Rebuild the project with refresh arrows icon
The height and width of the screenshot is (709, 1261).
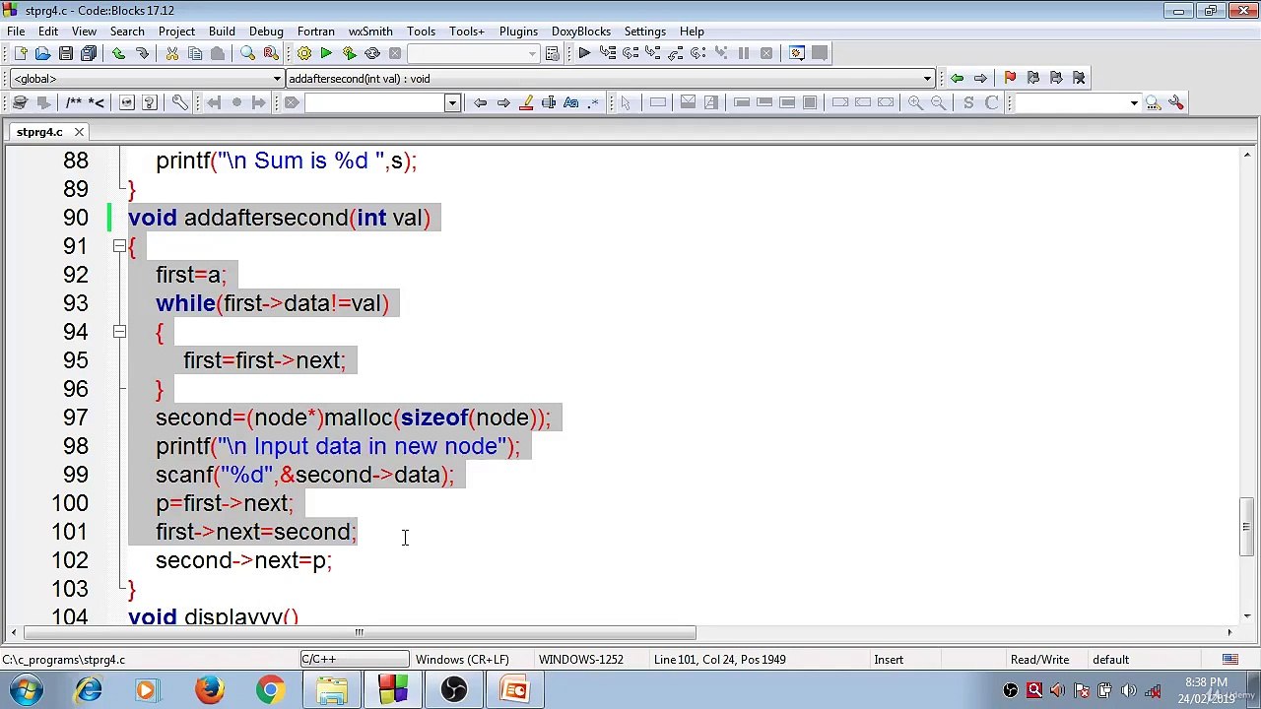point(372,53)
